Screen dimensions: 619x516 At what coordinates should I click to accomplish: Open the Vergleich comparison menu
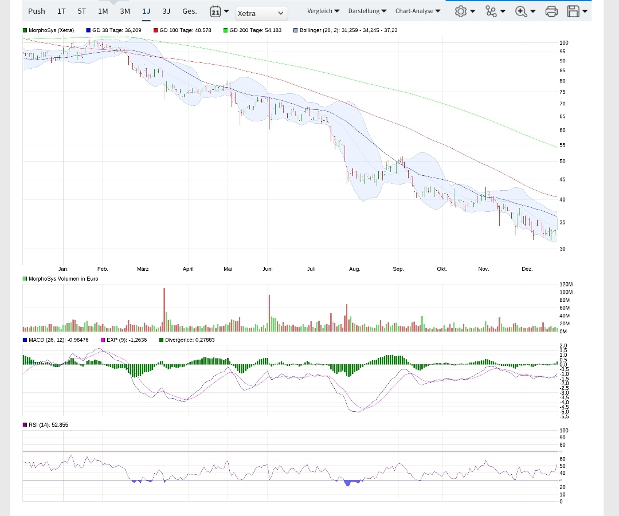coord(323,11)
